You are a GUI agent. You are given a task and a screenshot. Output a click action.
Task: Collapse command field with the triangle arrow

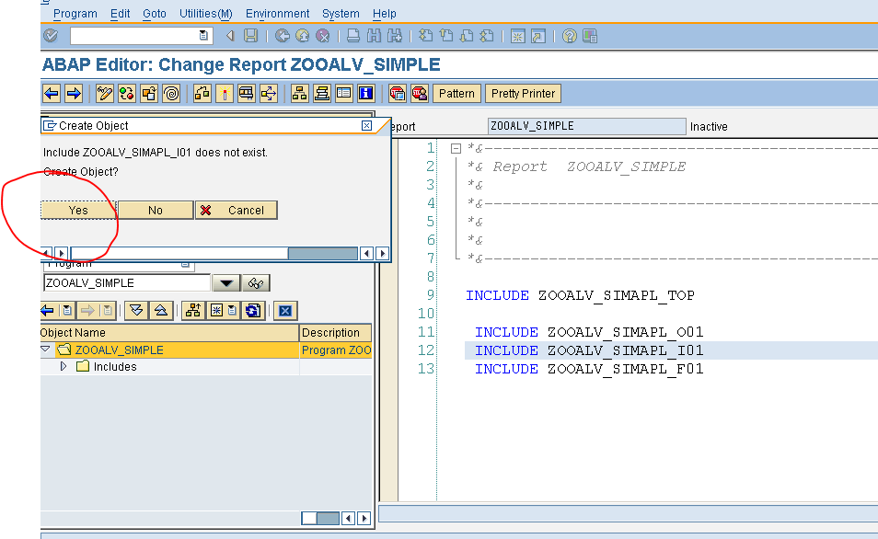coord(229,36)
